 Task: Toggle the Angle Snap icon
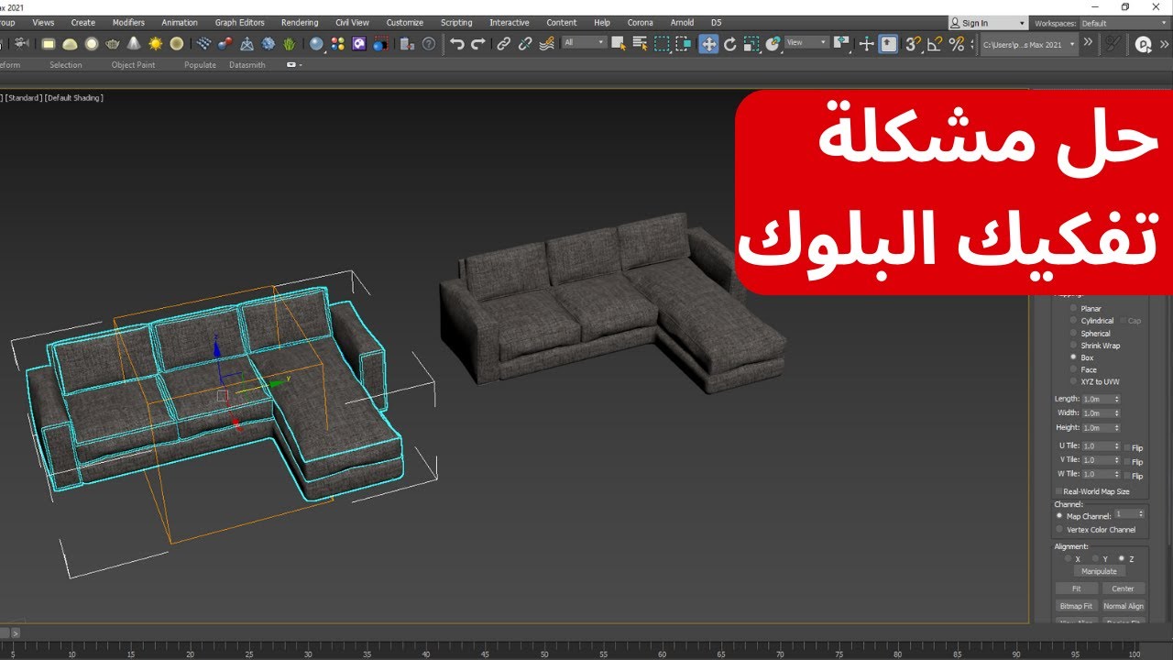pyautogui.click(x=935, y=43)
